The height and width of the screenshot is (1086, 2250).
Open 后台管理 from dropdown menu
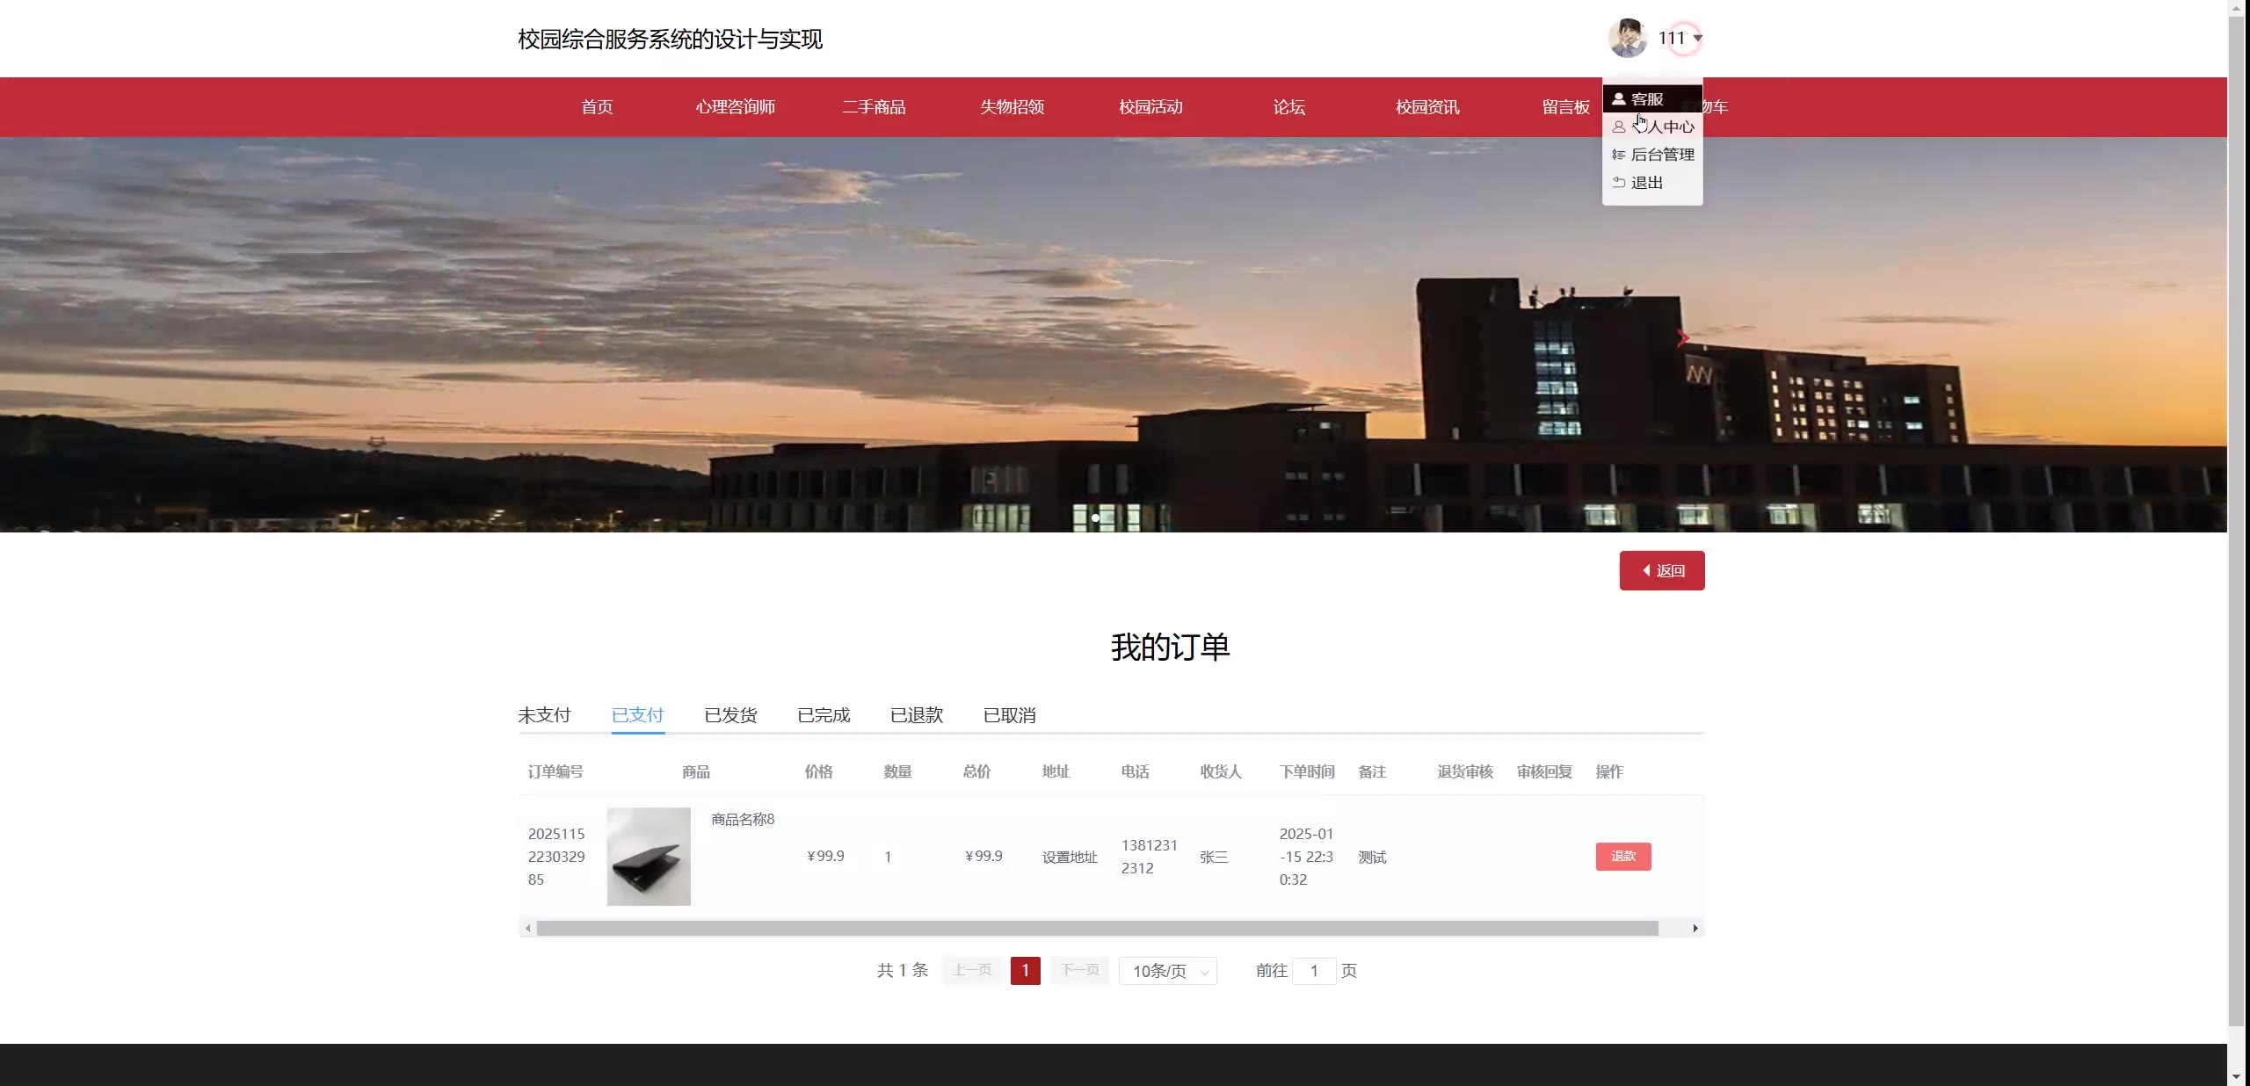(1661, 155)
